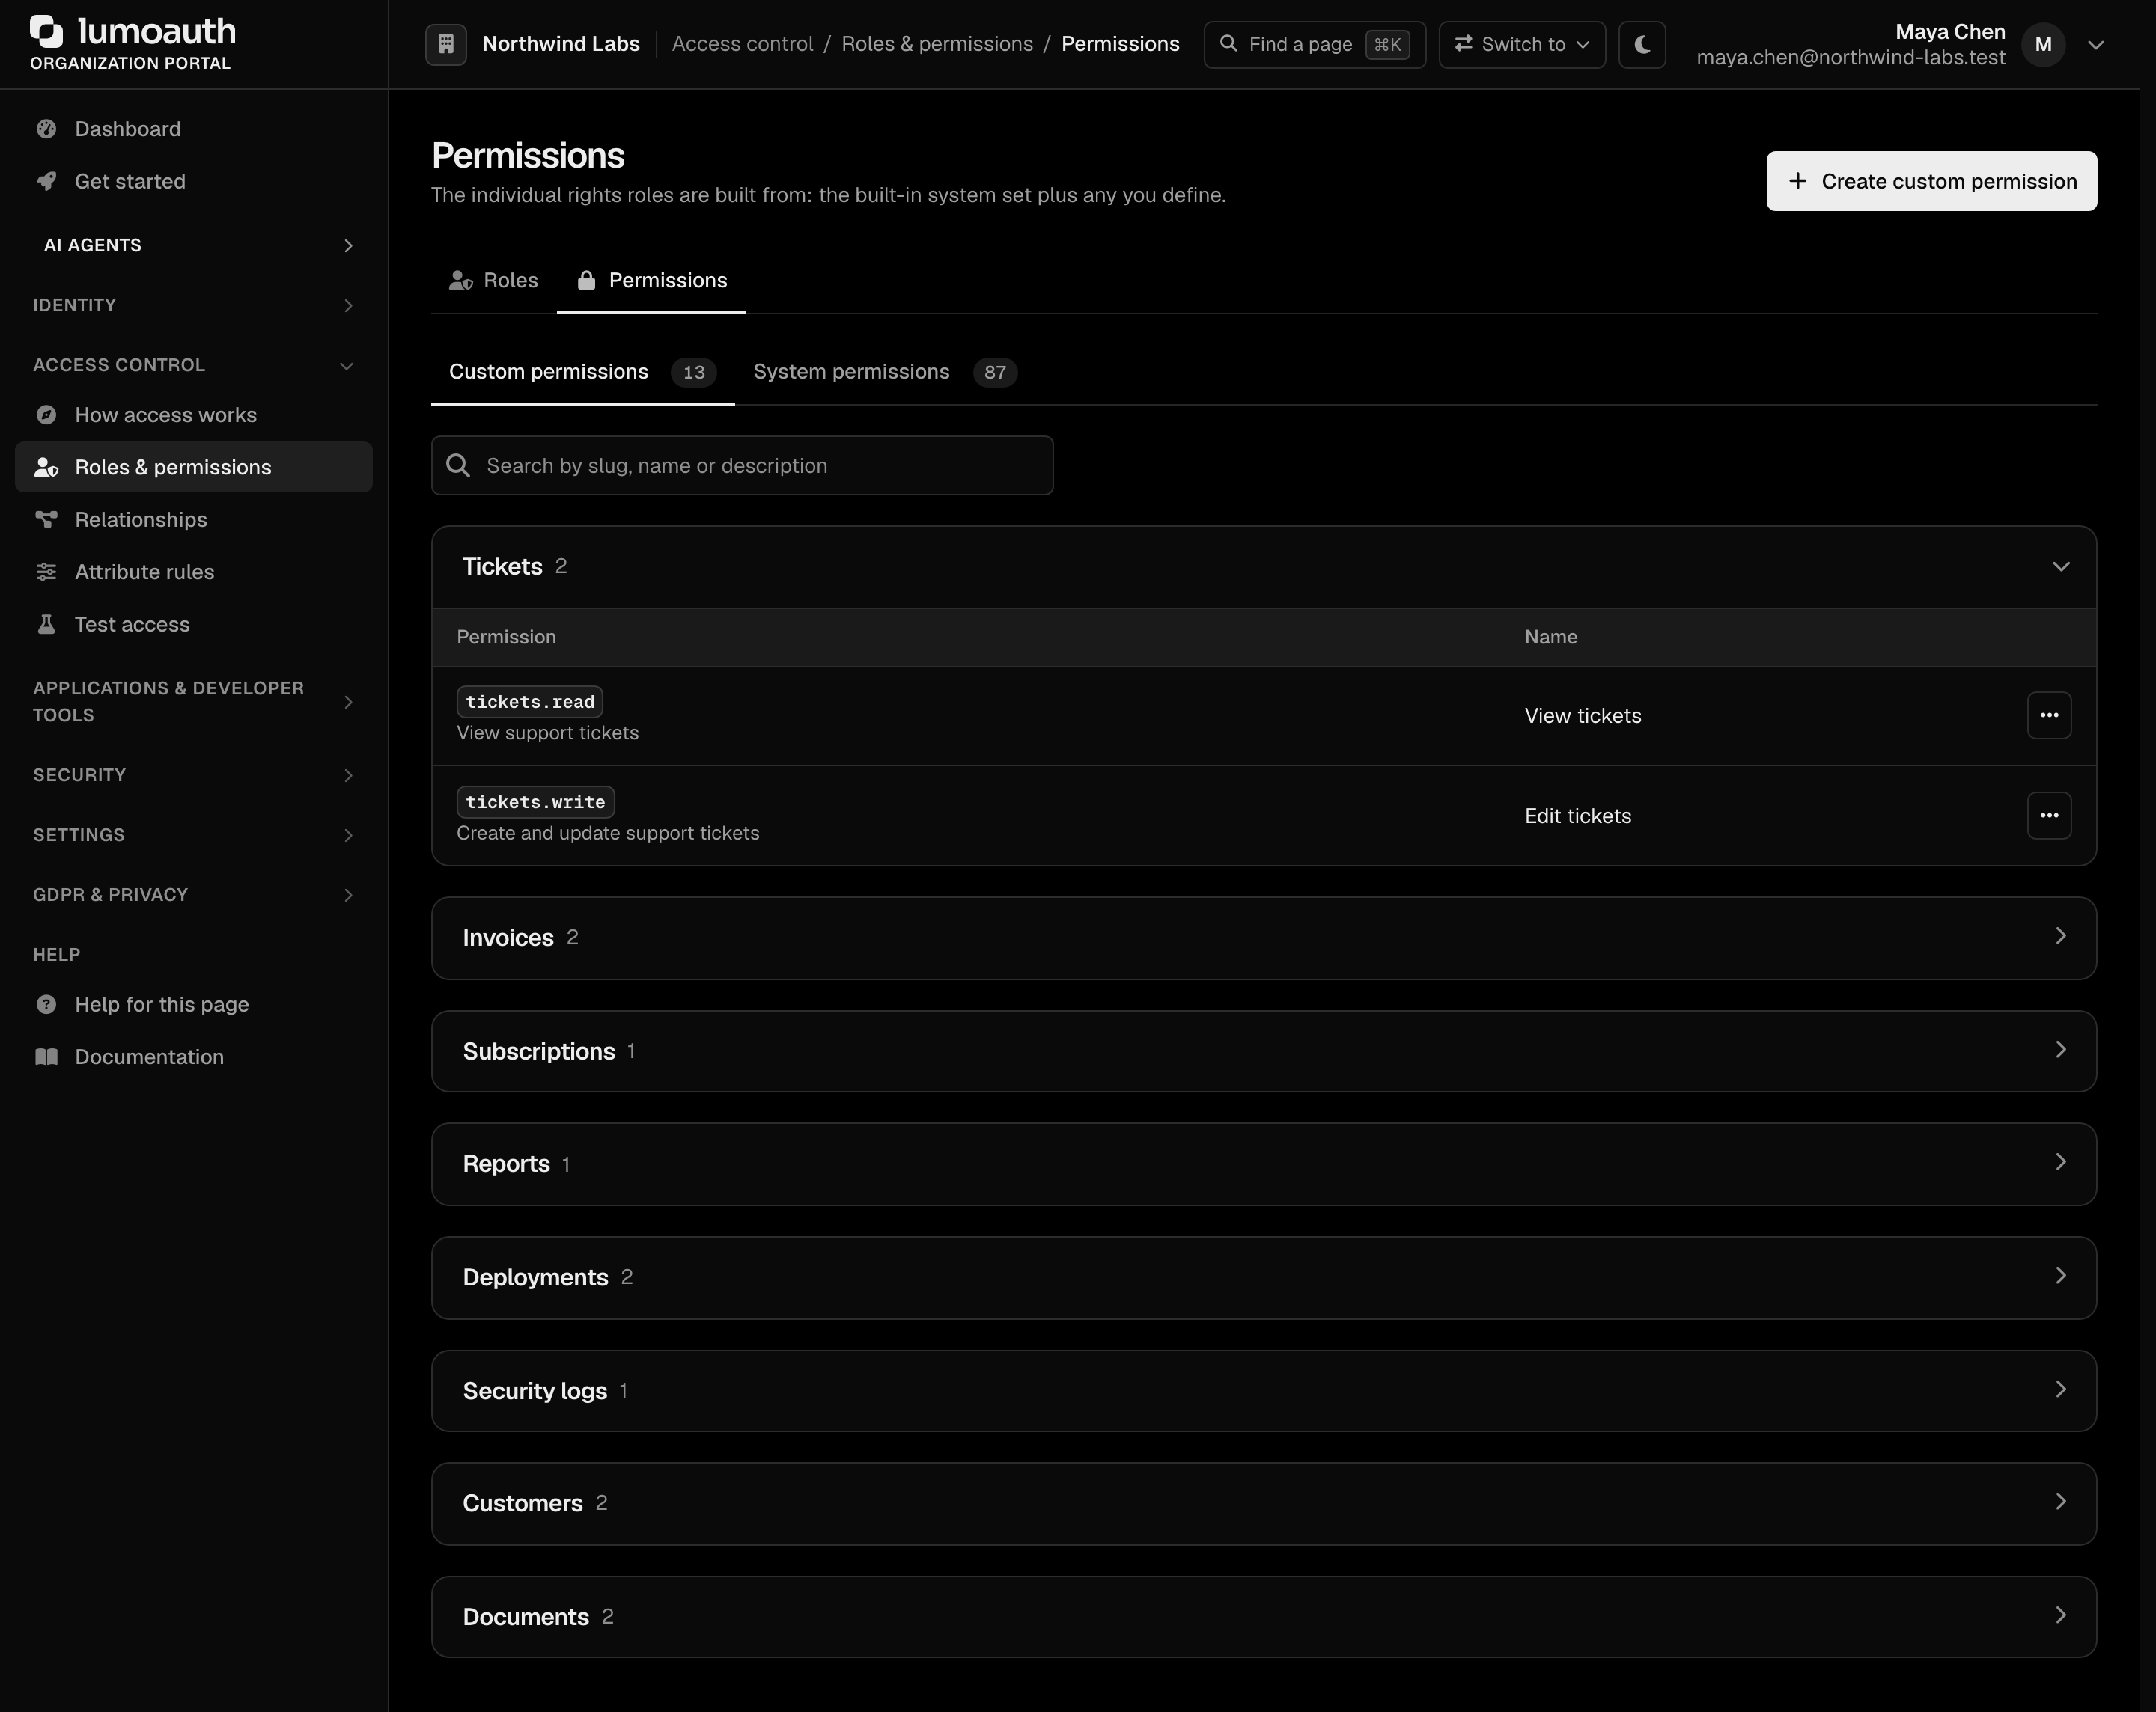The image size is (2156, 1712).
Task: Click Create custom permission button
Action: tap(1931, 181)
